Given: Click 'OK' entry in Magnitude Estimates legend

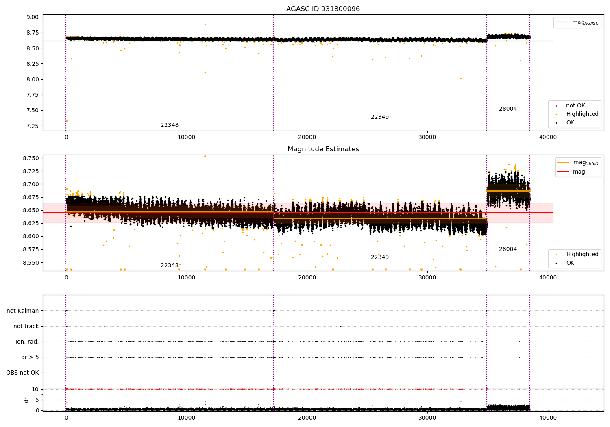Looking at the screenshot, I should pyautogui.click(x=570, y=263).
